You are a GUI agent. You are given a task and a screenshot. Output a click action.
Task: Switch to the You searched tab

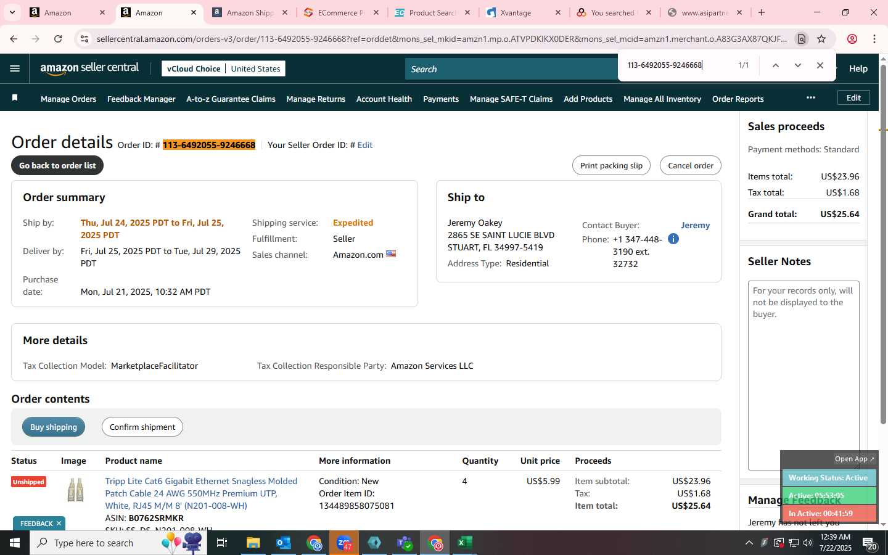click(612, 12)
